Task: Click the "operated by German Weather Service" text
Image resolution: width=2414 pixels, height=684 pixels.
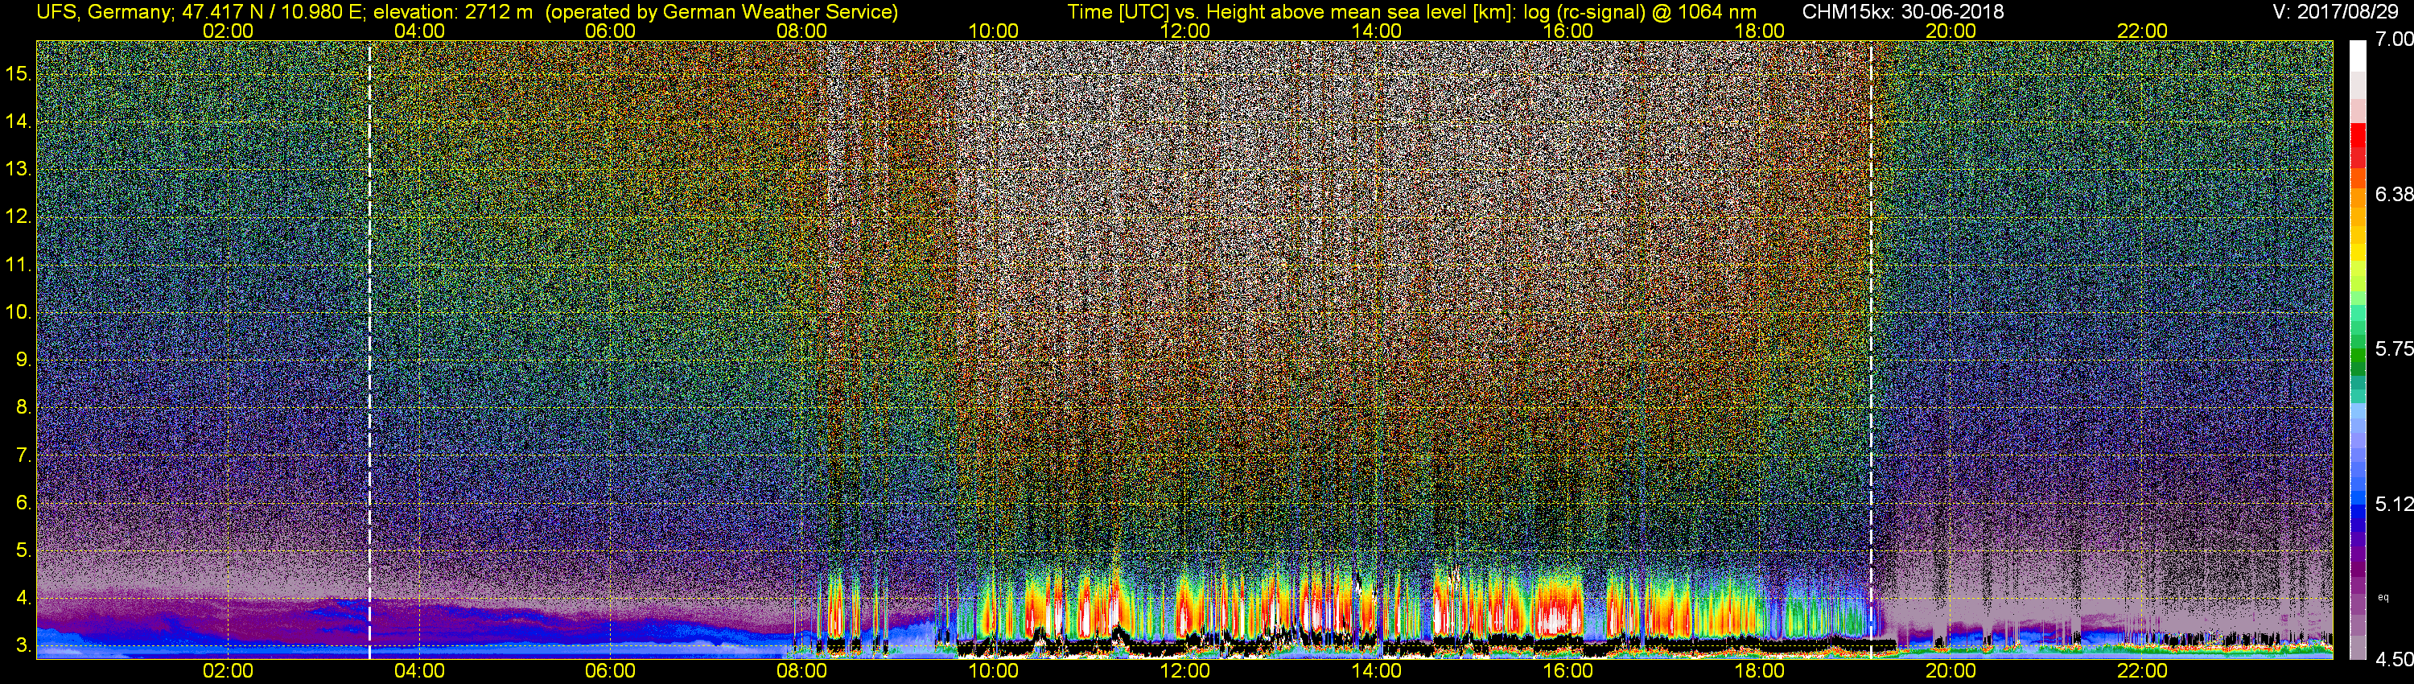Action: tap(721, 12)
